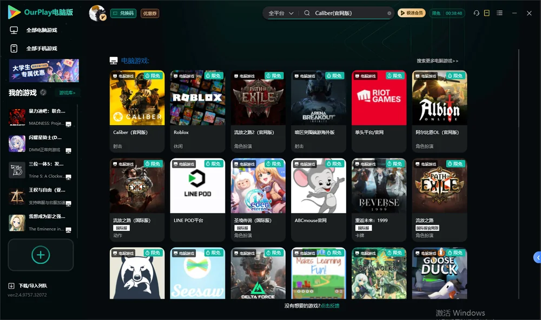Open 拳头平台/官网 Riot Games card
The height and width of the screenshot is (320, 541).
[379, 111]
